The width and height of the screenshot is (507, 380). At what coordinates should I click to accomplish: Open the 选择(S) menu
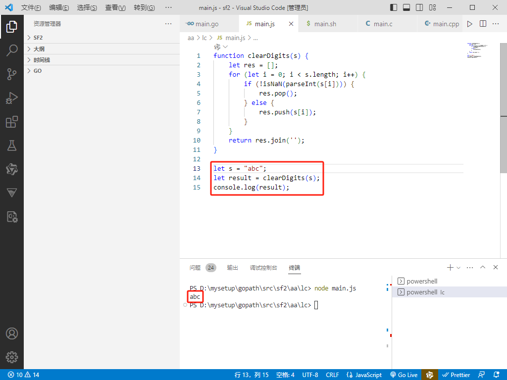click(x=87, y=7)
